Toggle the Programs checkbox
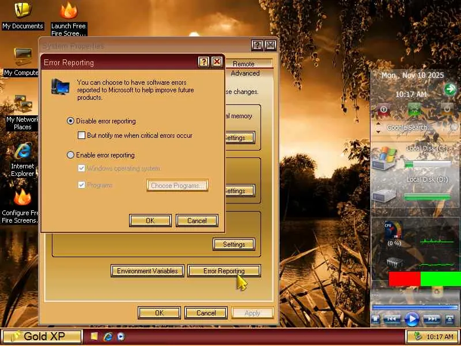Image resolution: width=461 pixels, height=346 pixels. pyautogui.click(x=81, y=185)
